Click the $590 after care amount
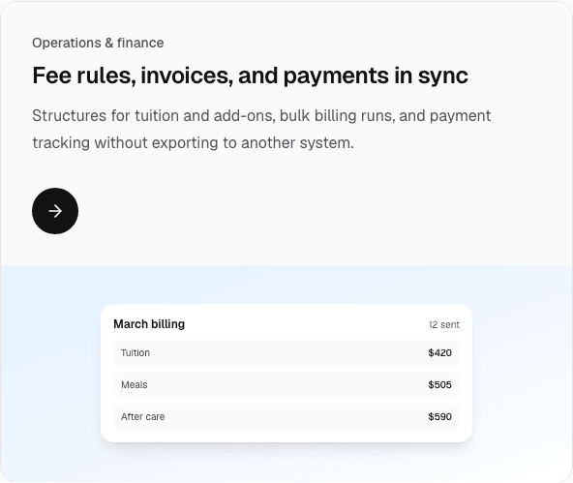The height and width of the screenshot is (483, 573). [x=440, y=417]
